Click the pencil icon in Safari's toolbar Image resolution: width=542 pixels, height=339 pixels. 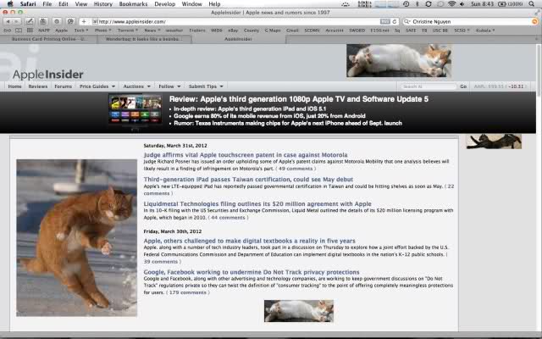coord(30,21)
